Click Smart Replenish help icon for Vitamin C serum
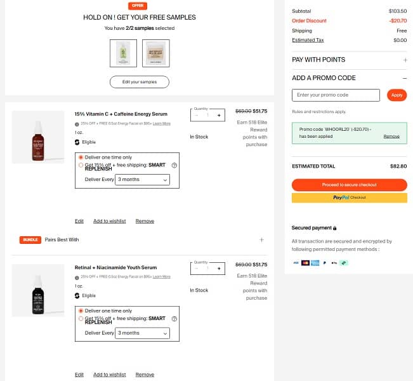413x381 pixels. click(174, 165)
